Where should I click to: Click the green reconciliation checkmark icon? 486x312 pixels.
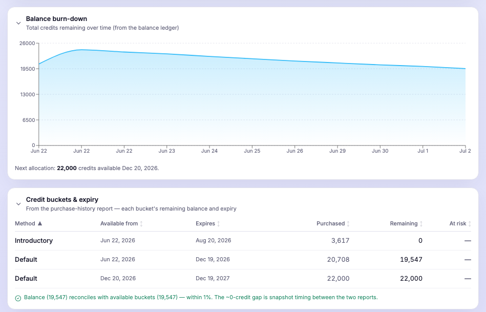click(18, 298)
